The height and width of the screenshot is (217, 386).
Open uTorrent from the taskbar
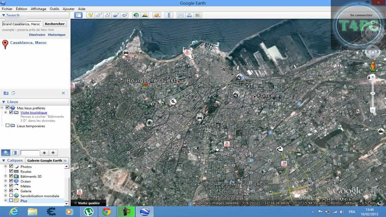pos(88,212)
